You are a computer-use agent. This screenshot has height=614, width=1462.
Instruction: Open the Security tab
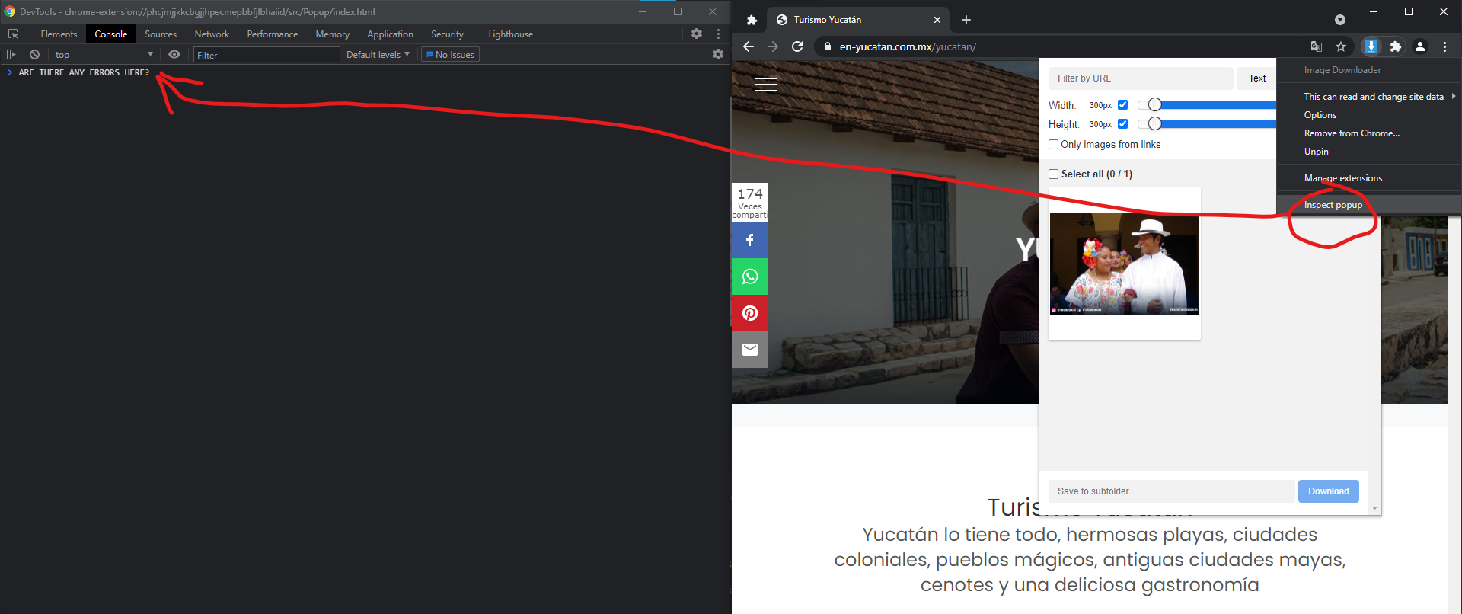tap(447, 34)
